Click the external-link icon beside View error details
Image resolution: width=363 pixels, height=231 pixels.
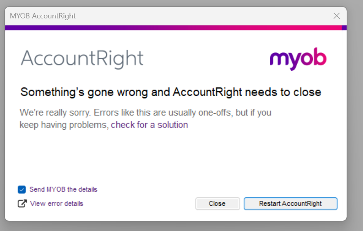coord(22,203)
